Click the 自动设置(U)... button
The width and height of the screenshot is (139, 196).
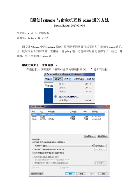click(101, 146)
